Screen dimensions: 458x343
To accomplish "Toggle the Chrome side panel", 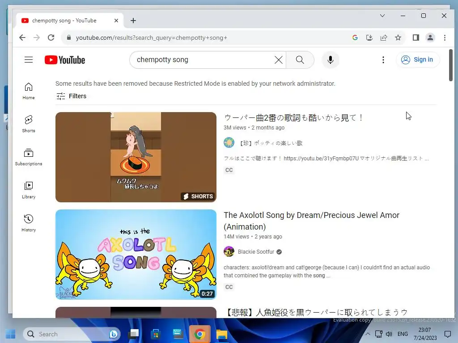I will tap(416, 38).
